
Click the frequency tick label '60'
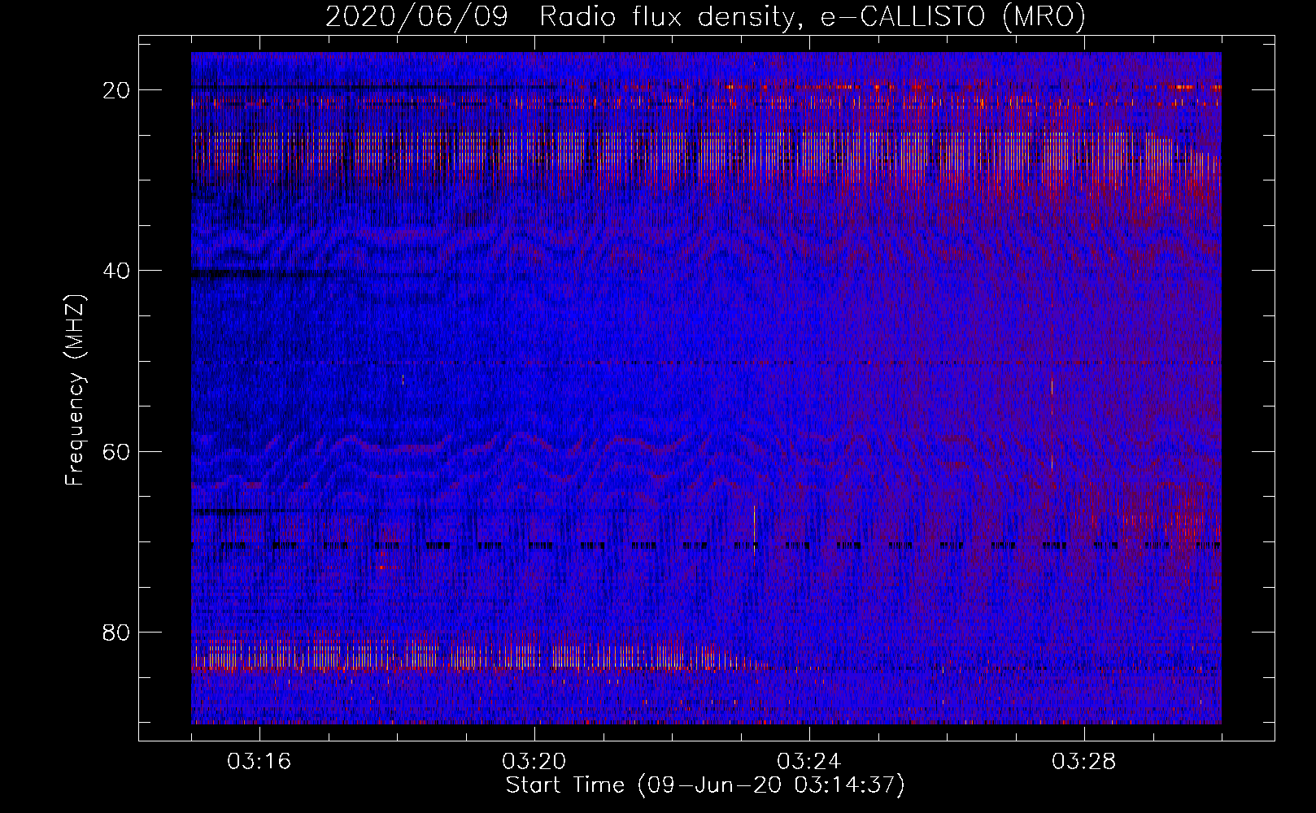117,451
